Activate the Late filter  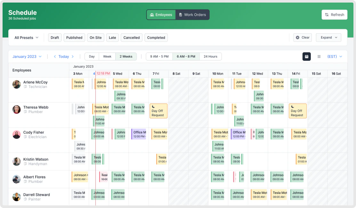(112, 37)
